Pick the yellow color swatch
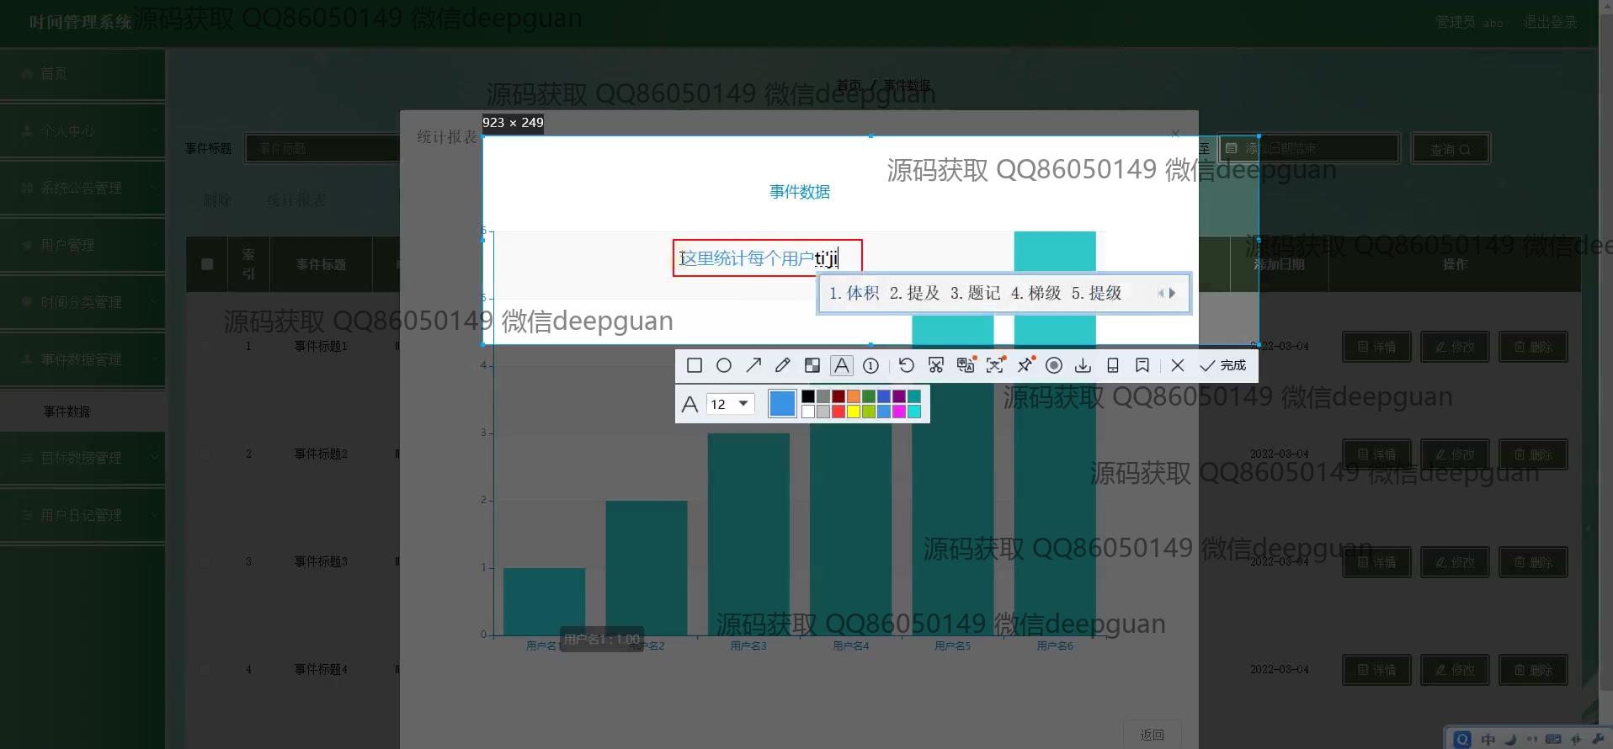 tap(854, 412)
